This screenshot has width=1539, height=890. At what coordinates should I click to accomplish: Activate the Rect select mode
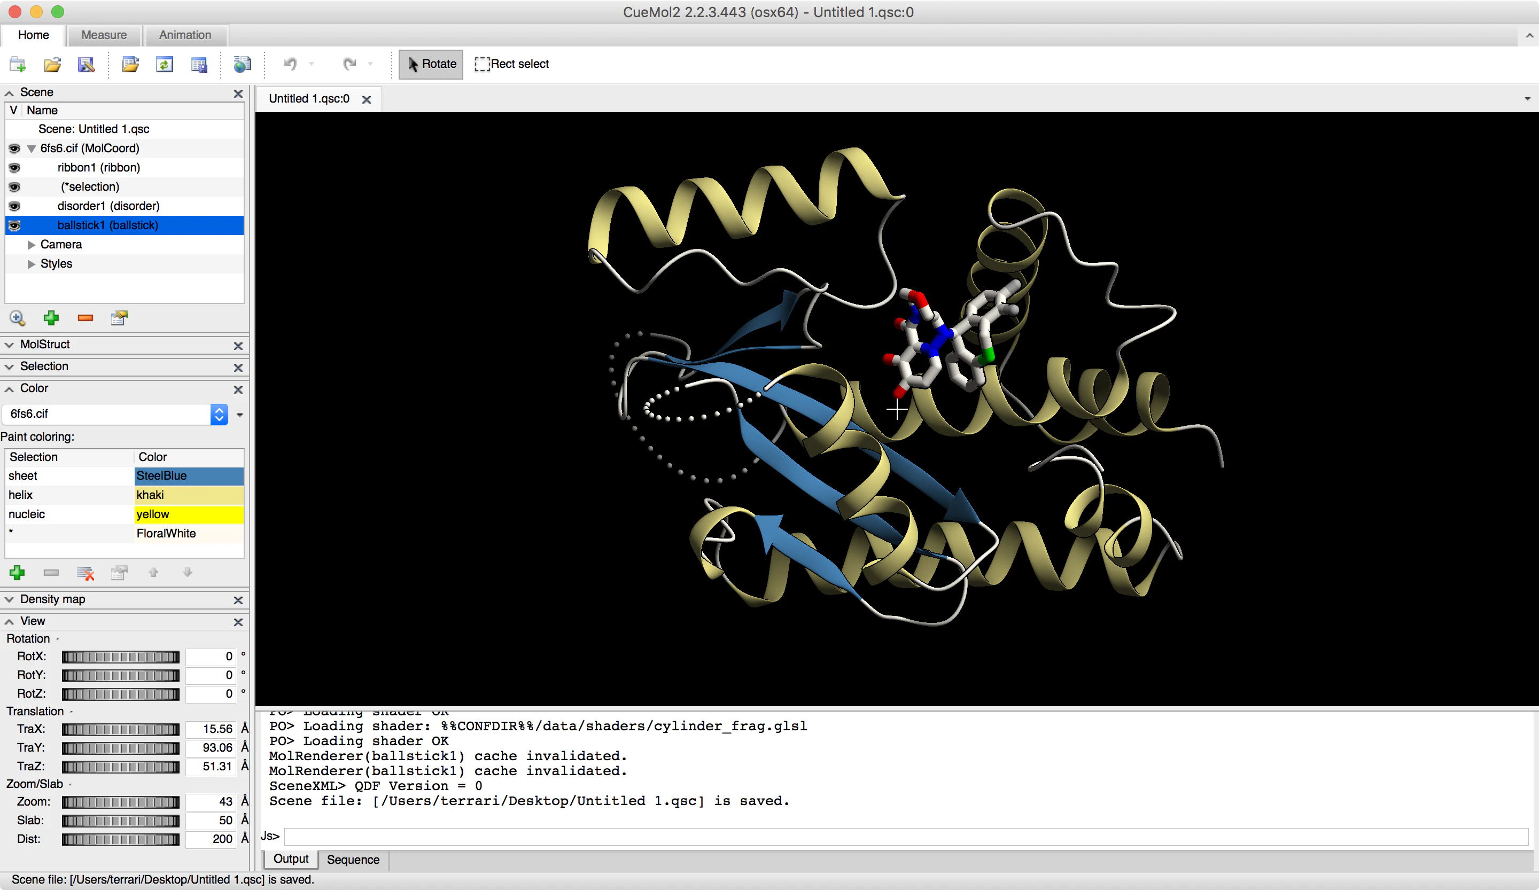[512, 64]
